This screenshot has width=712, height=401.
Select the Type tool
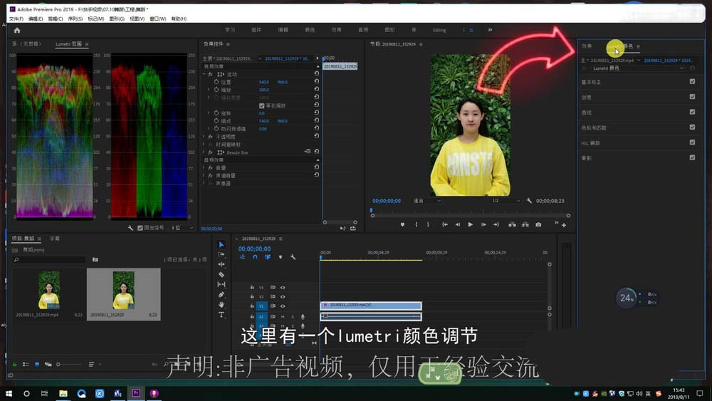point(221,314)
